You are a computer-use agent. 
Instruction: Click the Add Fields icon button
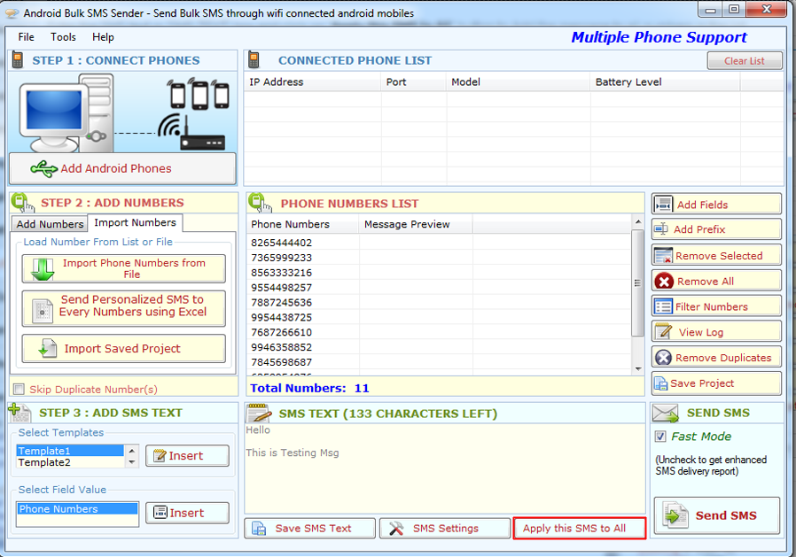pyautogui.click(x=663, y=205)
